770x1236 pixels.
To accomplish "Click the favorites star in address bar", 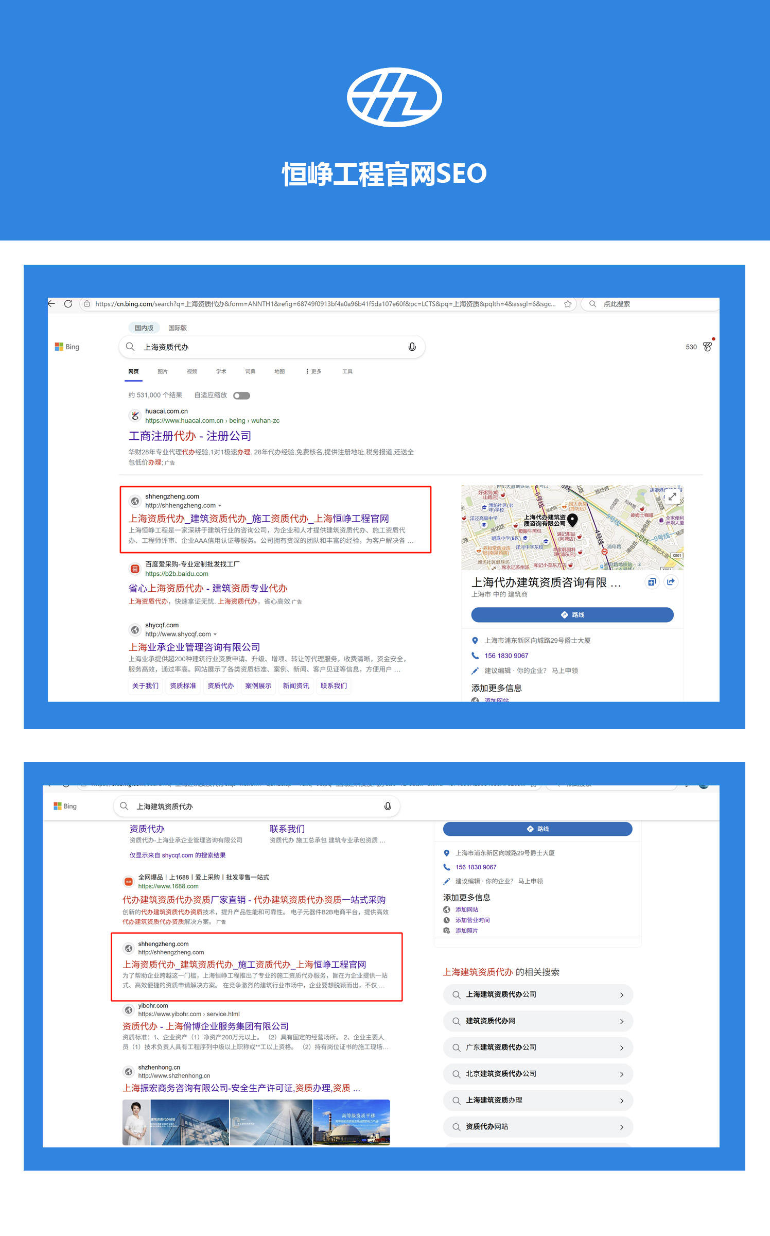I will point(568,304).
